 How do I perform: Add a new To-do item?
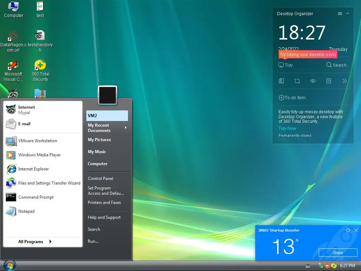pyautogui.click(x=292, y=98)
